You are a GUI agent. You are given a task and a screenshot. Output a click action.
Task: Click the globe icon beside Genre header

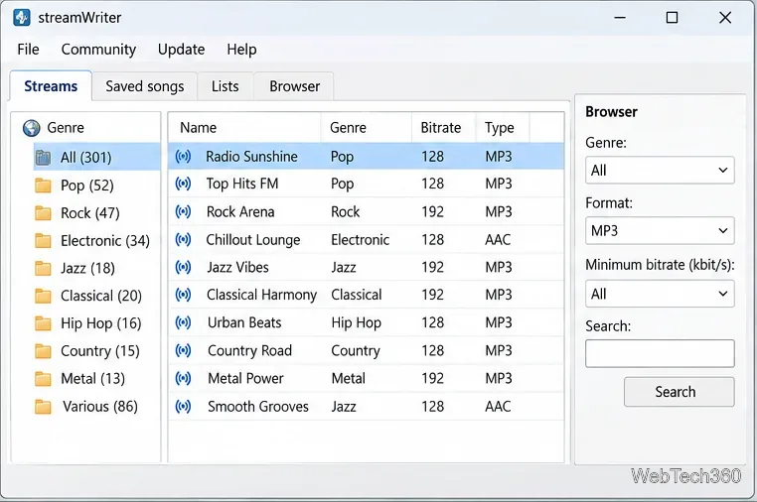32,128
